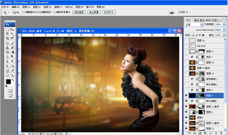Select the Rectangular Marquee tool

(7, 30)
